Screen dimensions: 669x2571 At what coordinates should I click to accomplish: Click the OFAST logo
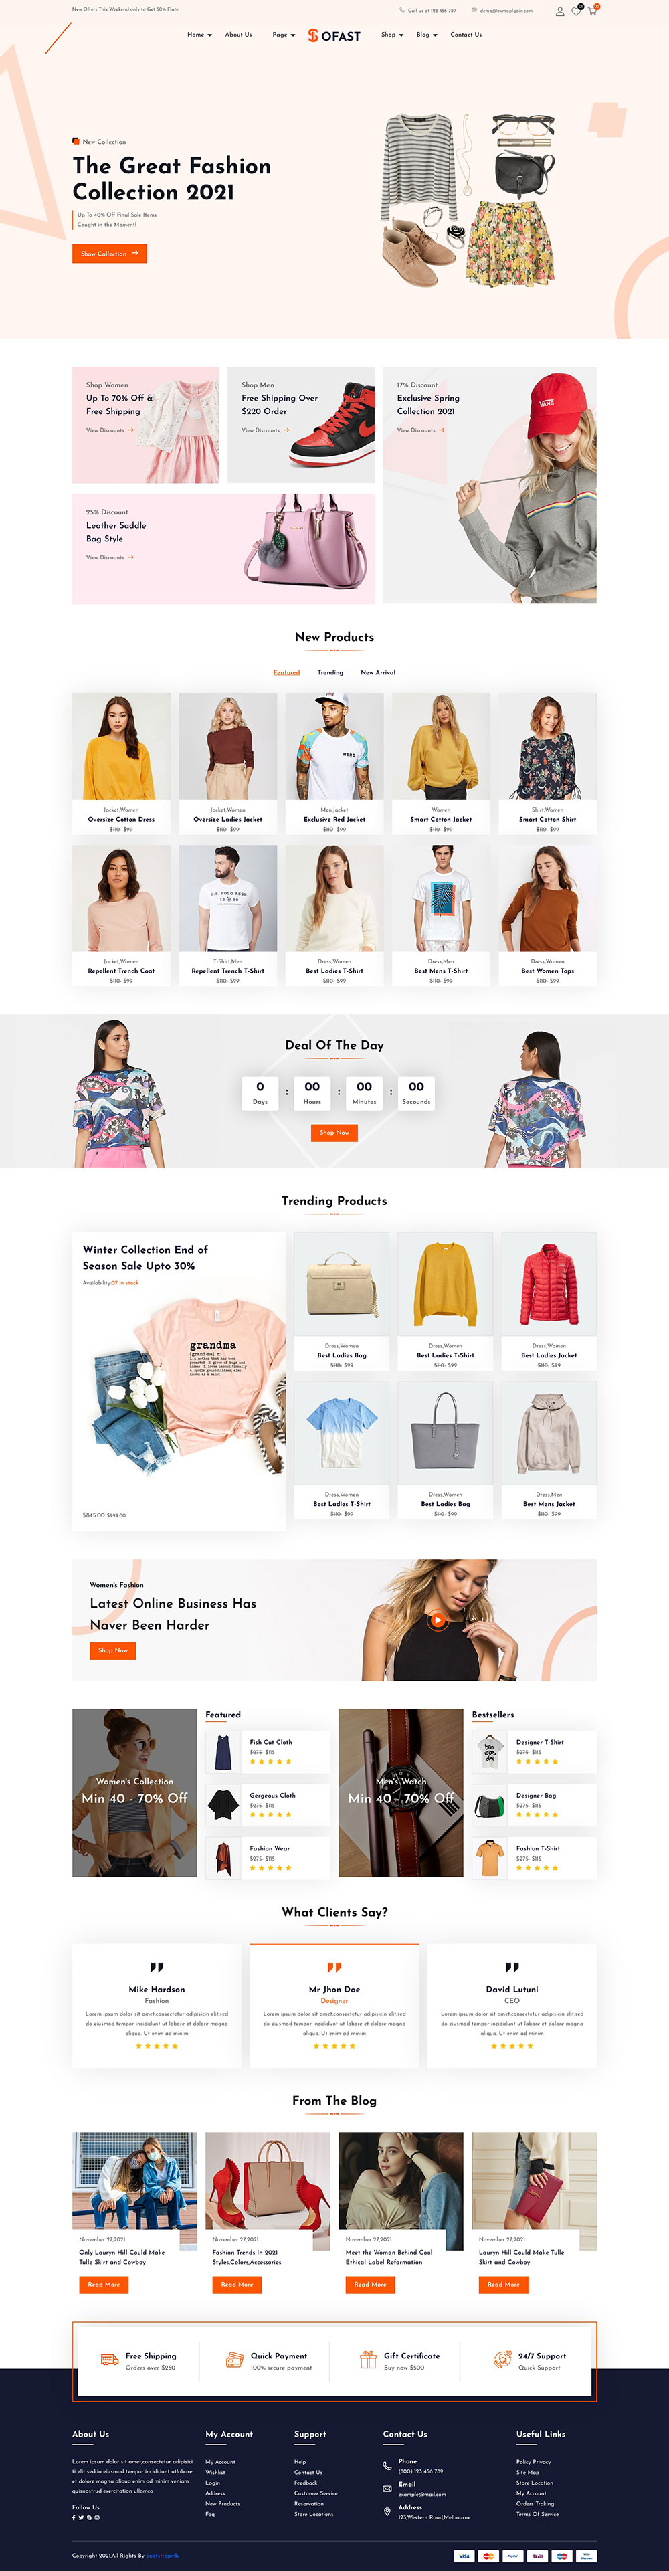pos(334,36)
